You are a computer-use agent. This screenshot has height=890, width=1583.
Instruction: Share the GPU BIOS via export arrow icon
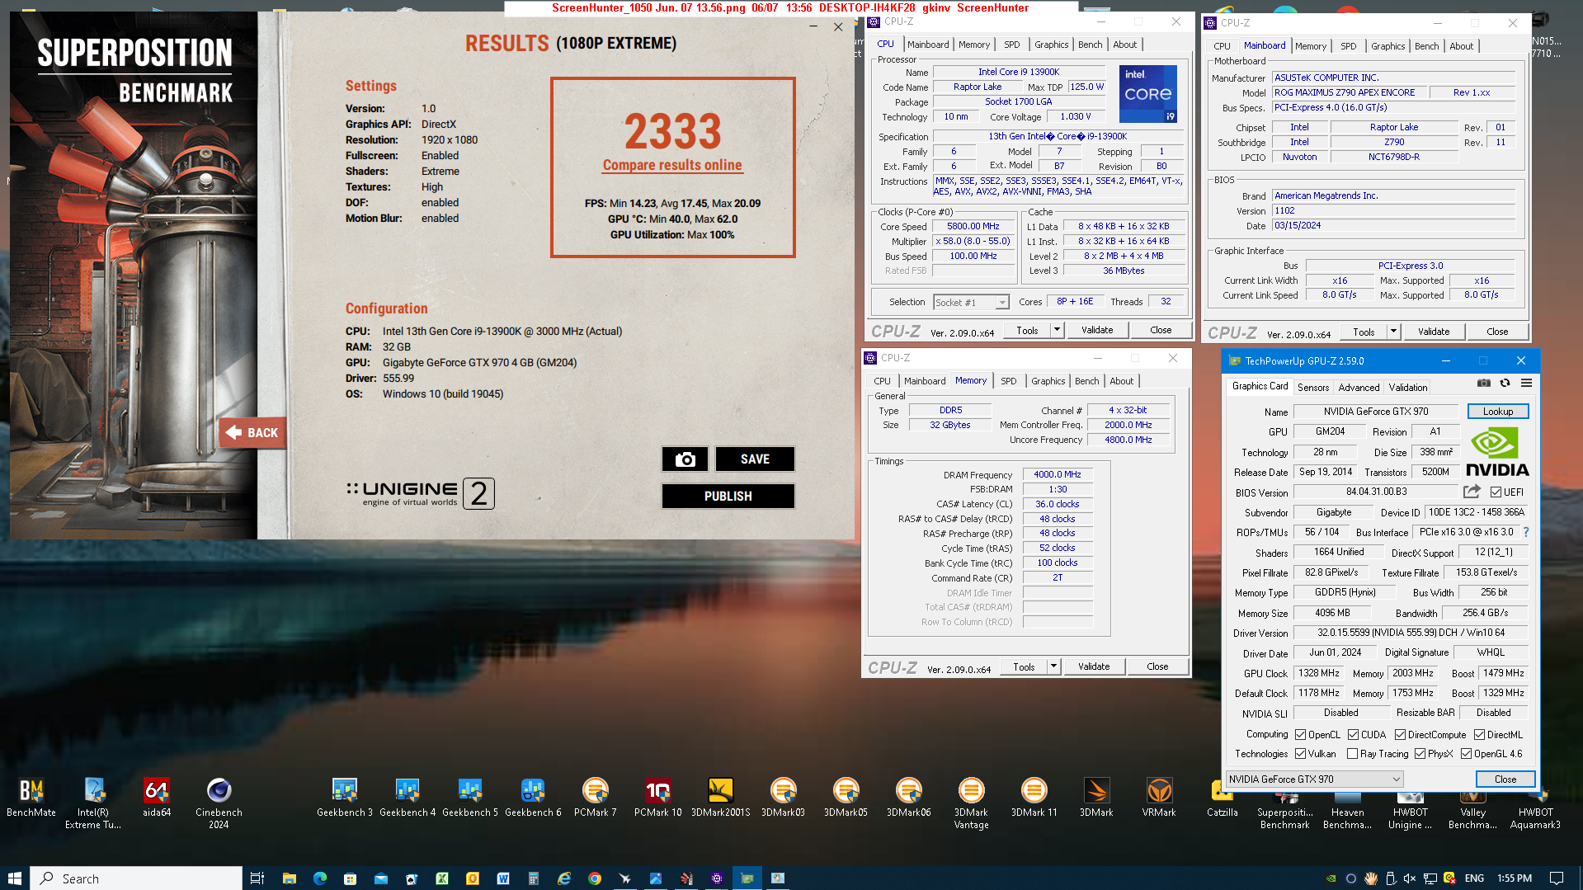pos(1472,492)
